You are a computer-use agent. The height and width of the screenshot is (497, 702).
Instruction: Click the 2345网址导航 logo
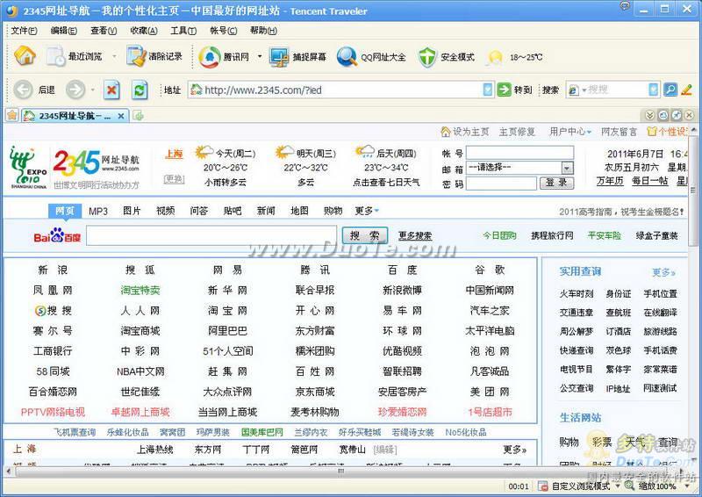pyautogui.click(x=97, y=163)
